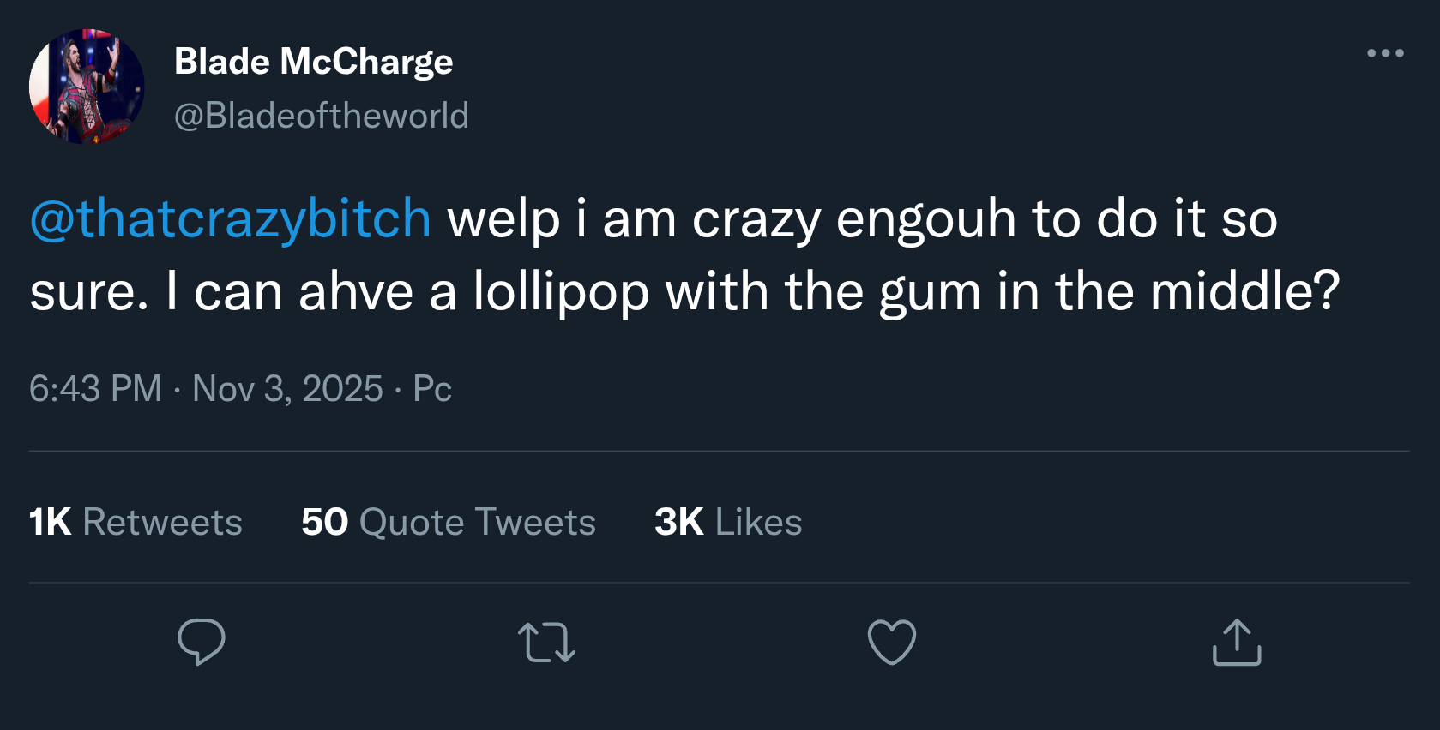This screenshot has width=1440, height=730.
Task: Open the three-dot more options menu
Action: pyautogui.click(x=1385, y=53)
